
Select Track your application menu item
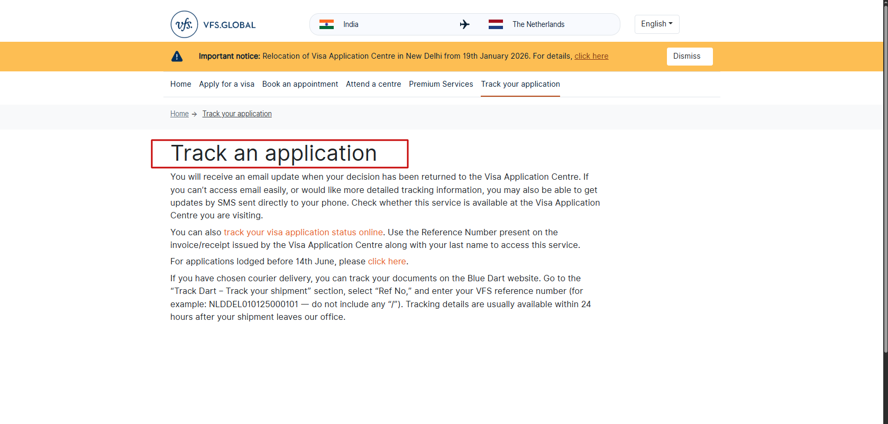(520, 84)
